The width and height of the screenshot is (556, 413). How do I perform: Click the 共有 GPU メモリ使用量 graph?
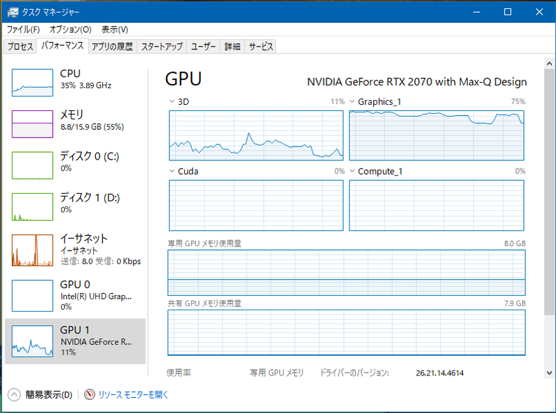pos(346,332)
